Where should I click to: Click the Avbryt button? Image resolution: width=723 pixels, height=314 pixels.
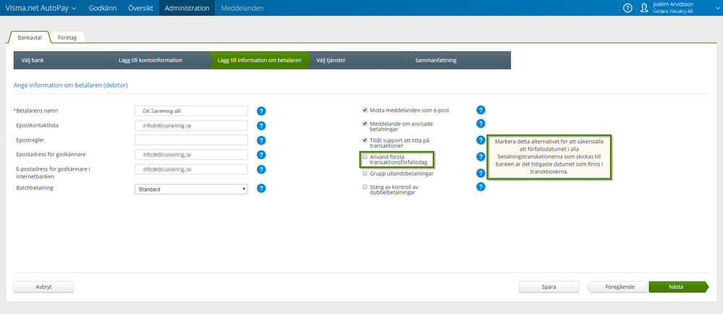point(44,287)
